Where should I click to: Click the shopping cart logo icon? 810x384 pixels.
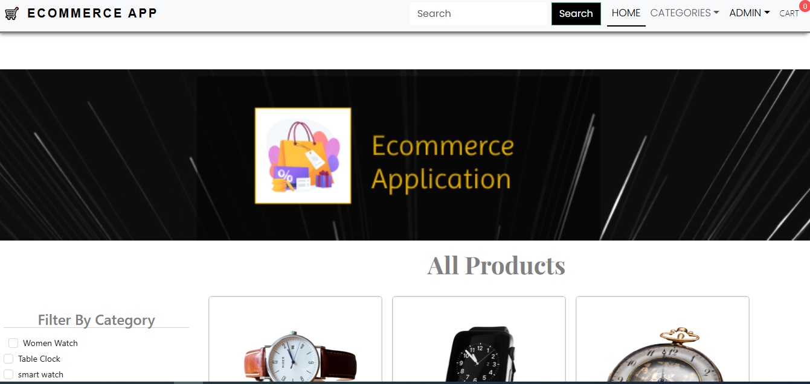(x=12, y=13)
